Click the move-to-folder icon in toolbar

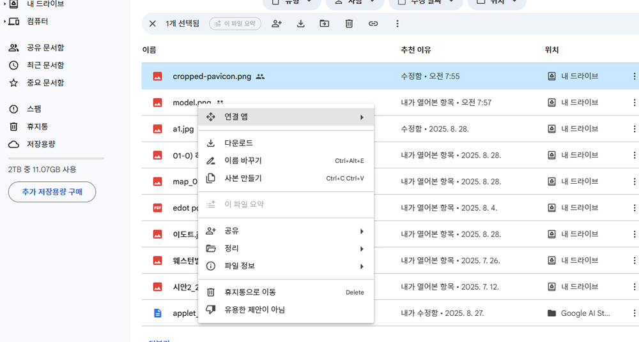click(325, 24)
